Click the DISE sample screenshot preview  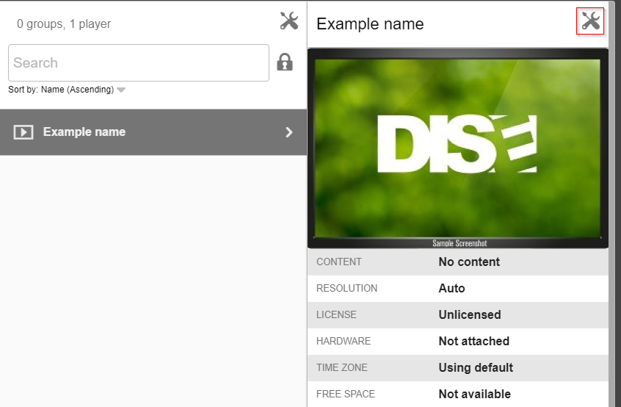458,148
